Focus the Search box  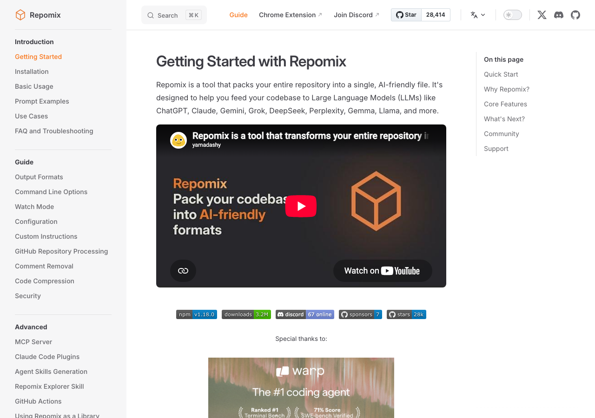pyautogui.click(x=174, y=15)
